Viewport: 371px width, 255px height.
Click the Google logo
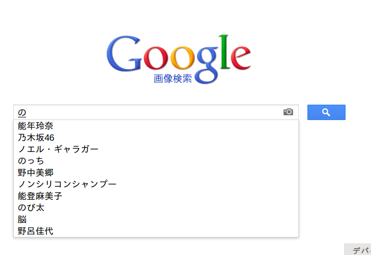(x=179, y=59)
